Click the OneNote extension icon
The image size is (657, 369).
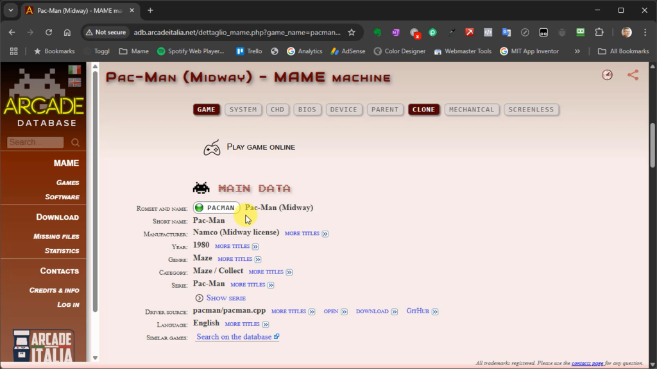point(395,32)
